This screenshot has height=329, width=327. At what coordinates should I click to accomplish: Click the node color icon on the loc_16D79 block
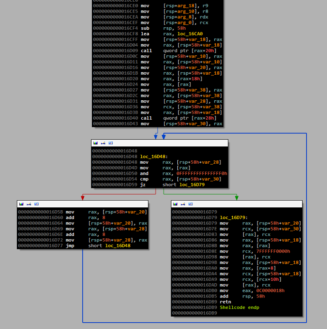click(x=175, y=204)
